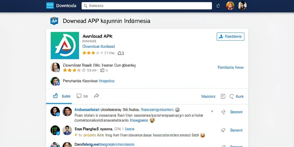Click the blue link ending the first comment
Screen dimensions: 294x147
(139, 120)
